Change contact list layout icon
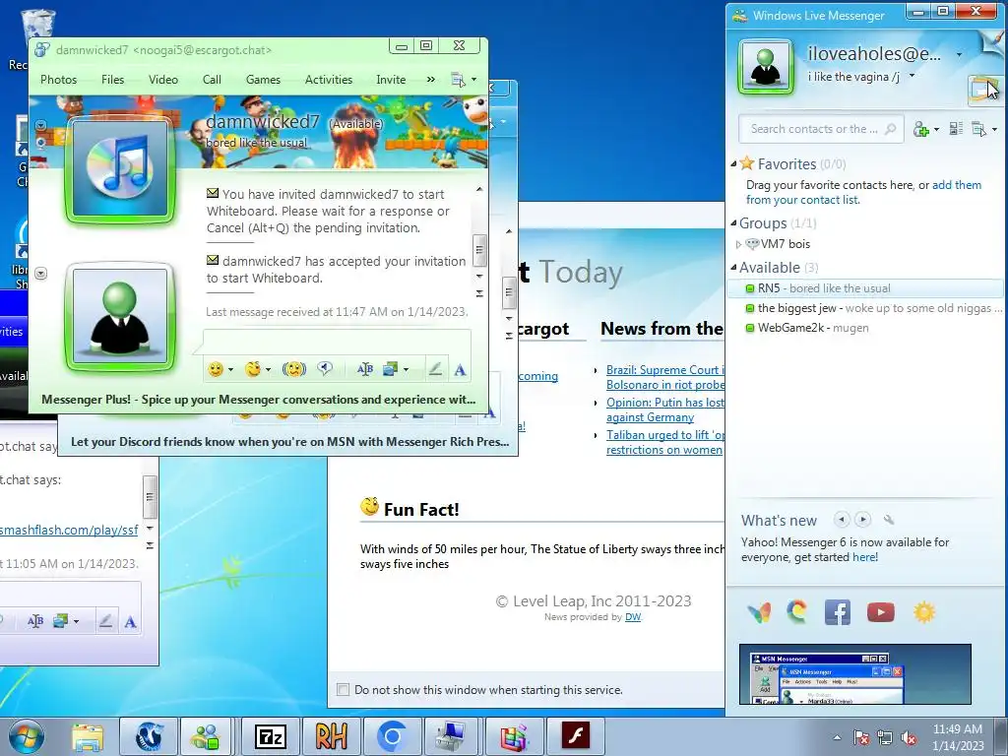The height and width of the screenshot is (756, 1008). pyautogui.click(x=956, y=129)
